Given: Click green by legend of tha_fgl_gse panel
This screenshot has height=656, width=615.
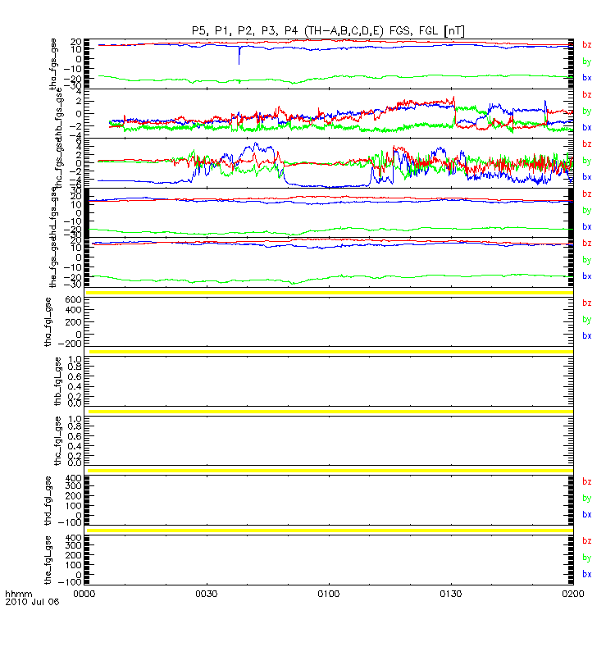Looking at the screenshot, I should (x=587, y=320).
